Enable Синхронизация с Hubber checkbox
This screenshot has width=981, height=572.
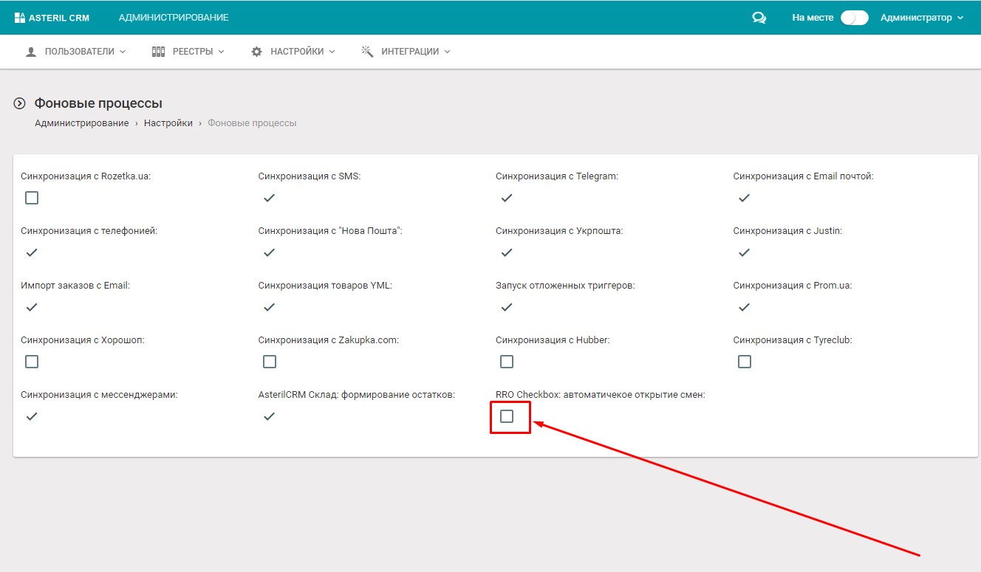tap(507, 362)
